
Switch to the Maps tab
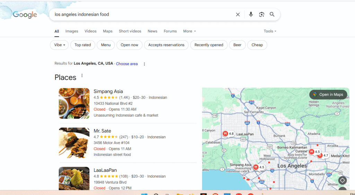107,31
